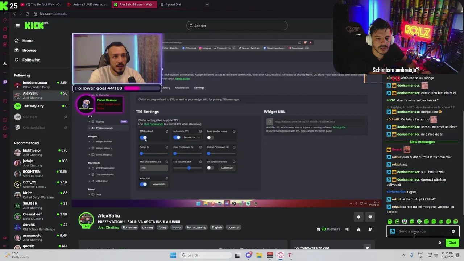Click the heart icon on followers goal panel

pyautogui.click(x=367, y=248)
